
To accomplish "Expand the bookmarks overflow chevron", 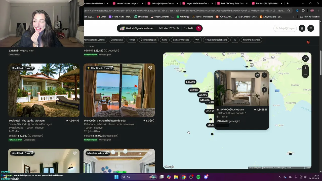I will pos(293,17).
